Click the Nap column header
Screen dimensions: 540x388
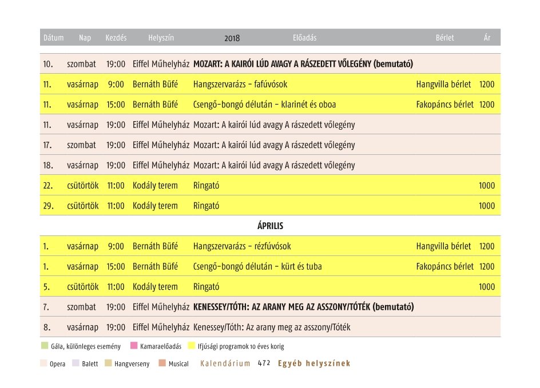[85, 38]
